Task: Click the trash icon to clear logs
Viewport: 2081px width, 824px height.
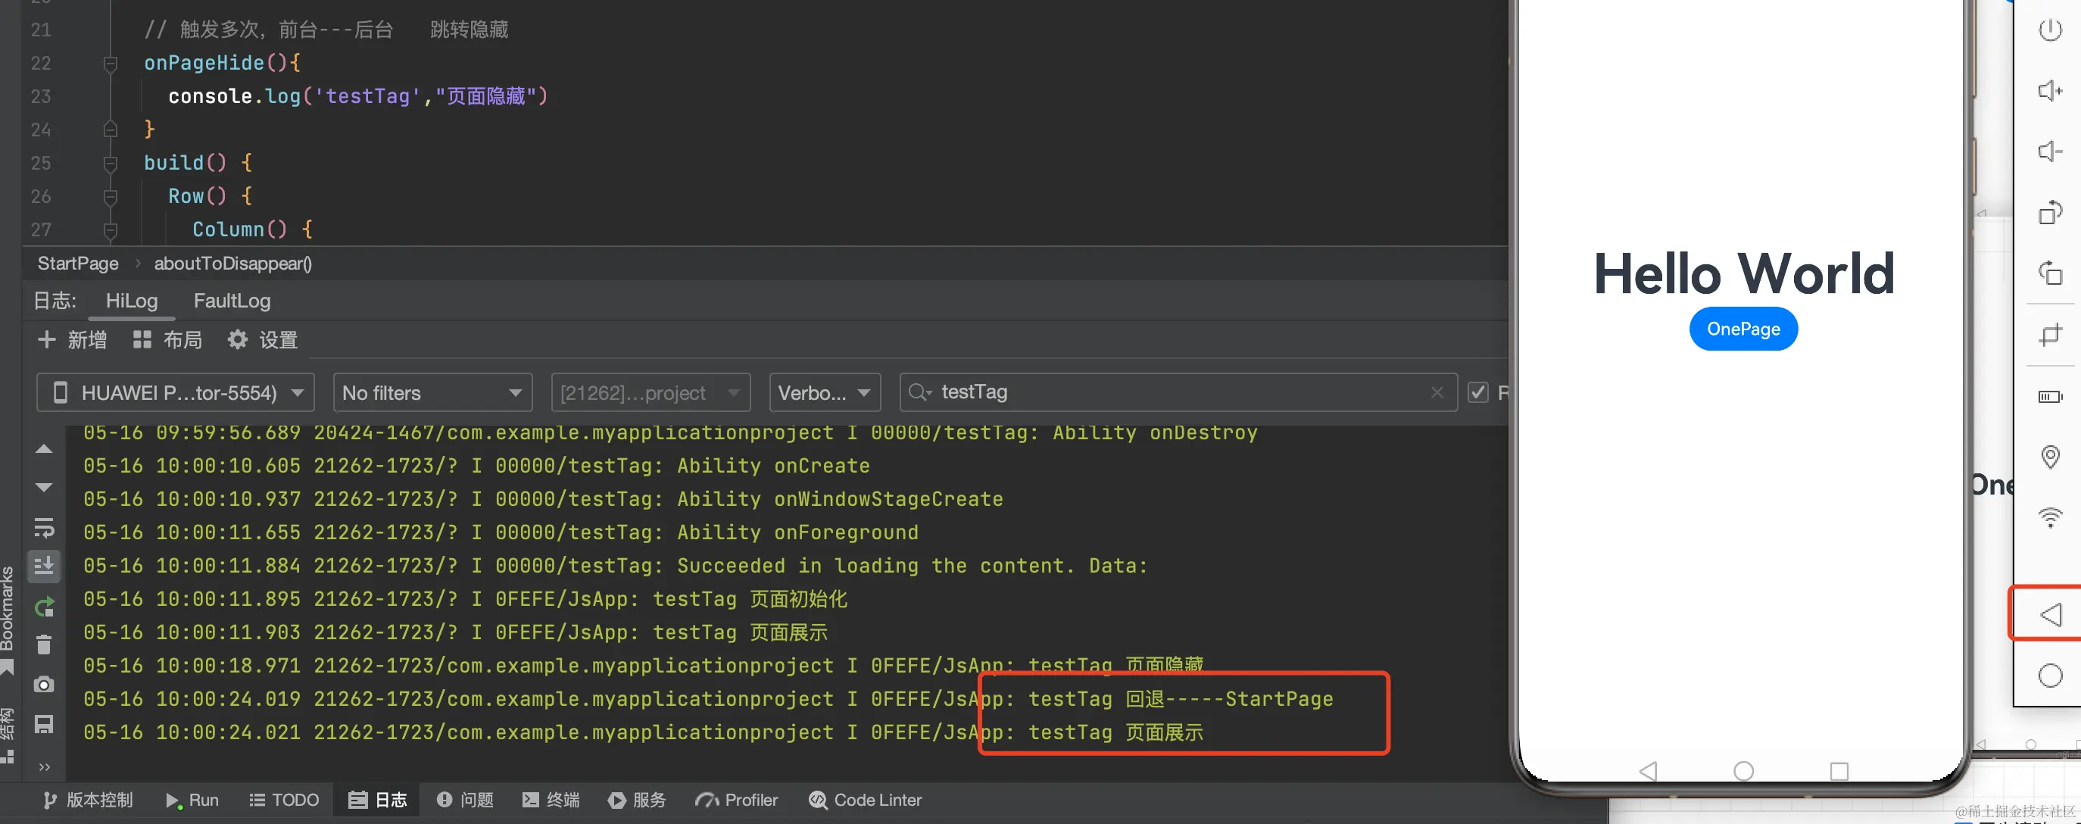Action: (x=45, y=645)
